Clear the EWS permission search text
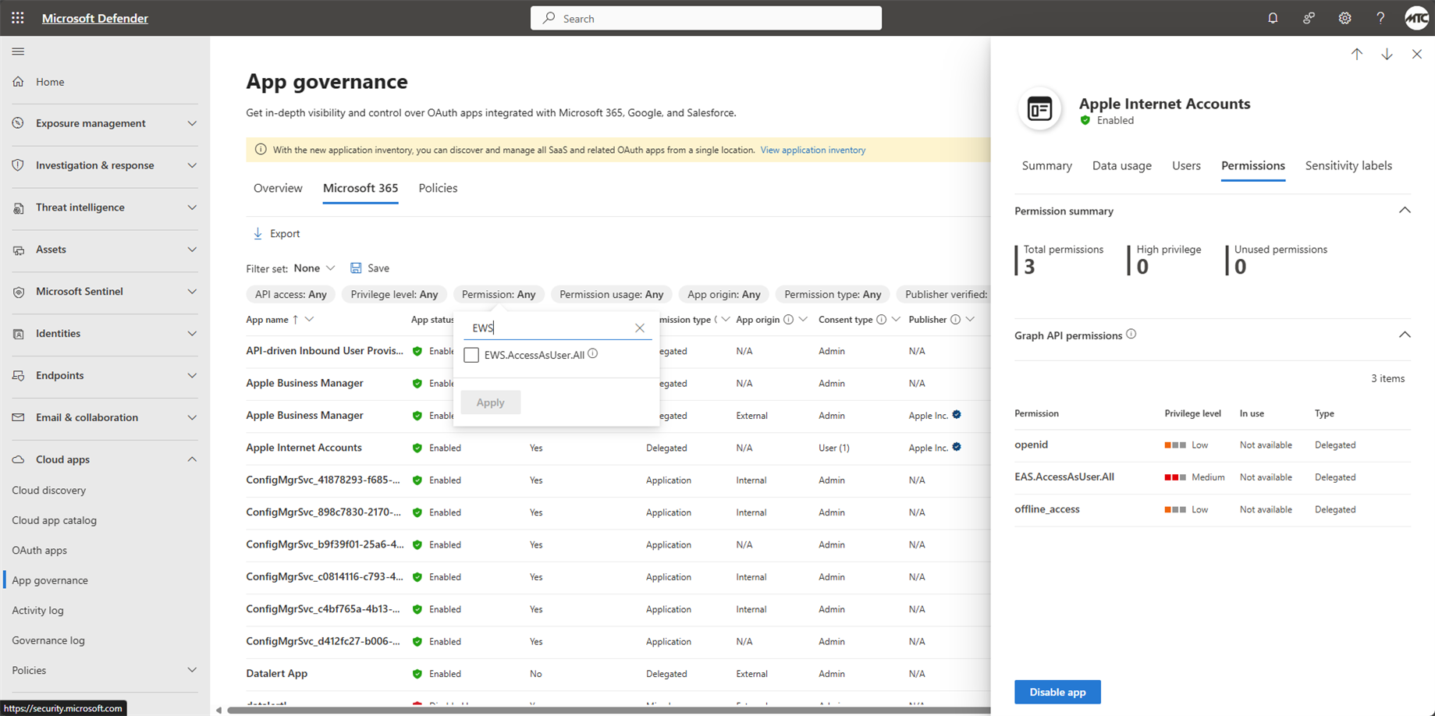Screen dimensions: 1435x716 pos(640,328)
